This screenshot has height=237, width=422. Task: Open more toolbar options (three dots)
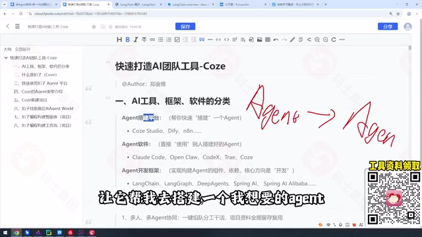342,39
